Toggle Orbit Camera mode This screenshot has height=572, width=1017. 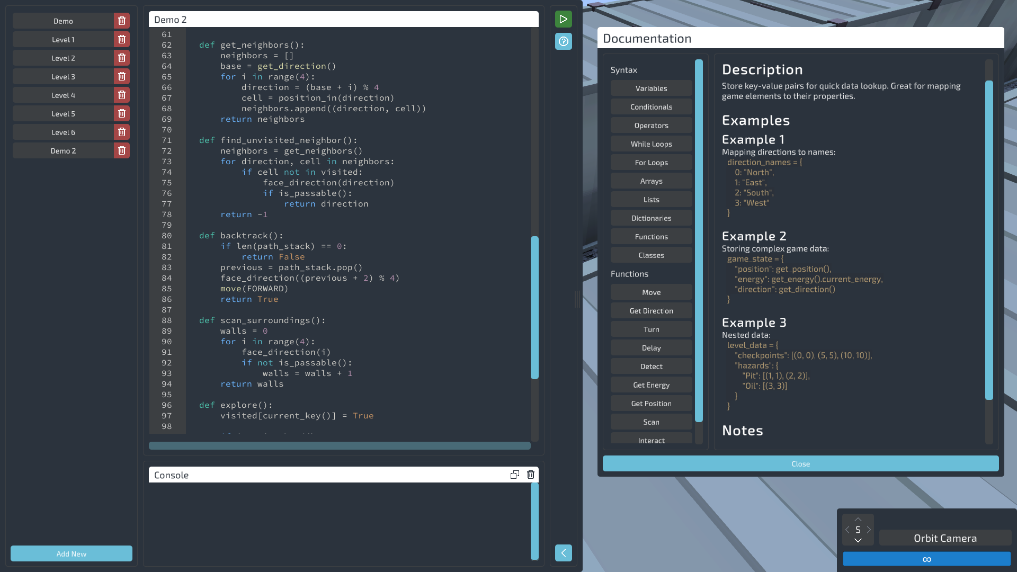click(945, 538)
